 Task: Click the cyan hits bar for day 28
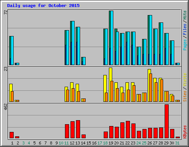pos(162,44)
